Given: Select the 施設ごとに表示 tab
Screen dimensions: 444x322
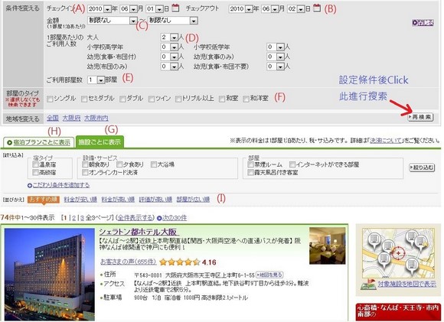Looking at the screenshot, I should click(100, 141).
